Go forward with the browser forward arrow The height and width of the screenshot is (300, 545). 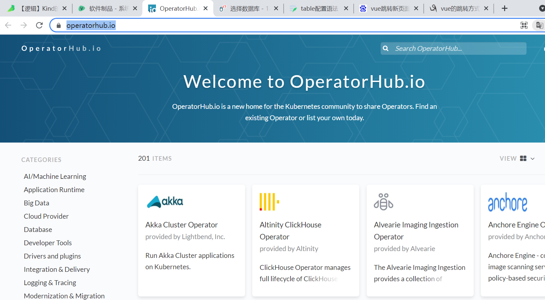24,25
